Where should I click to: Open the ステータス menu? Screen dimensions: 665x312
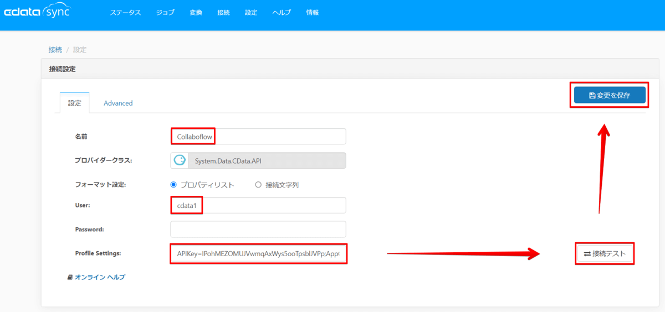(126, 12)
